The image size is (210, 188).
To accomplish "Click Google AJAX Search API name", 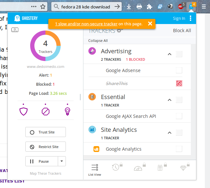I will pyautogui.click(x=131, y=116).
